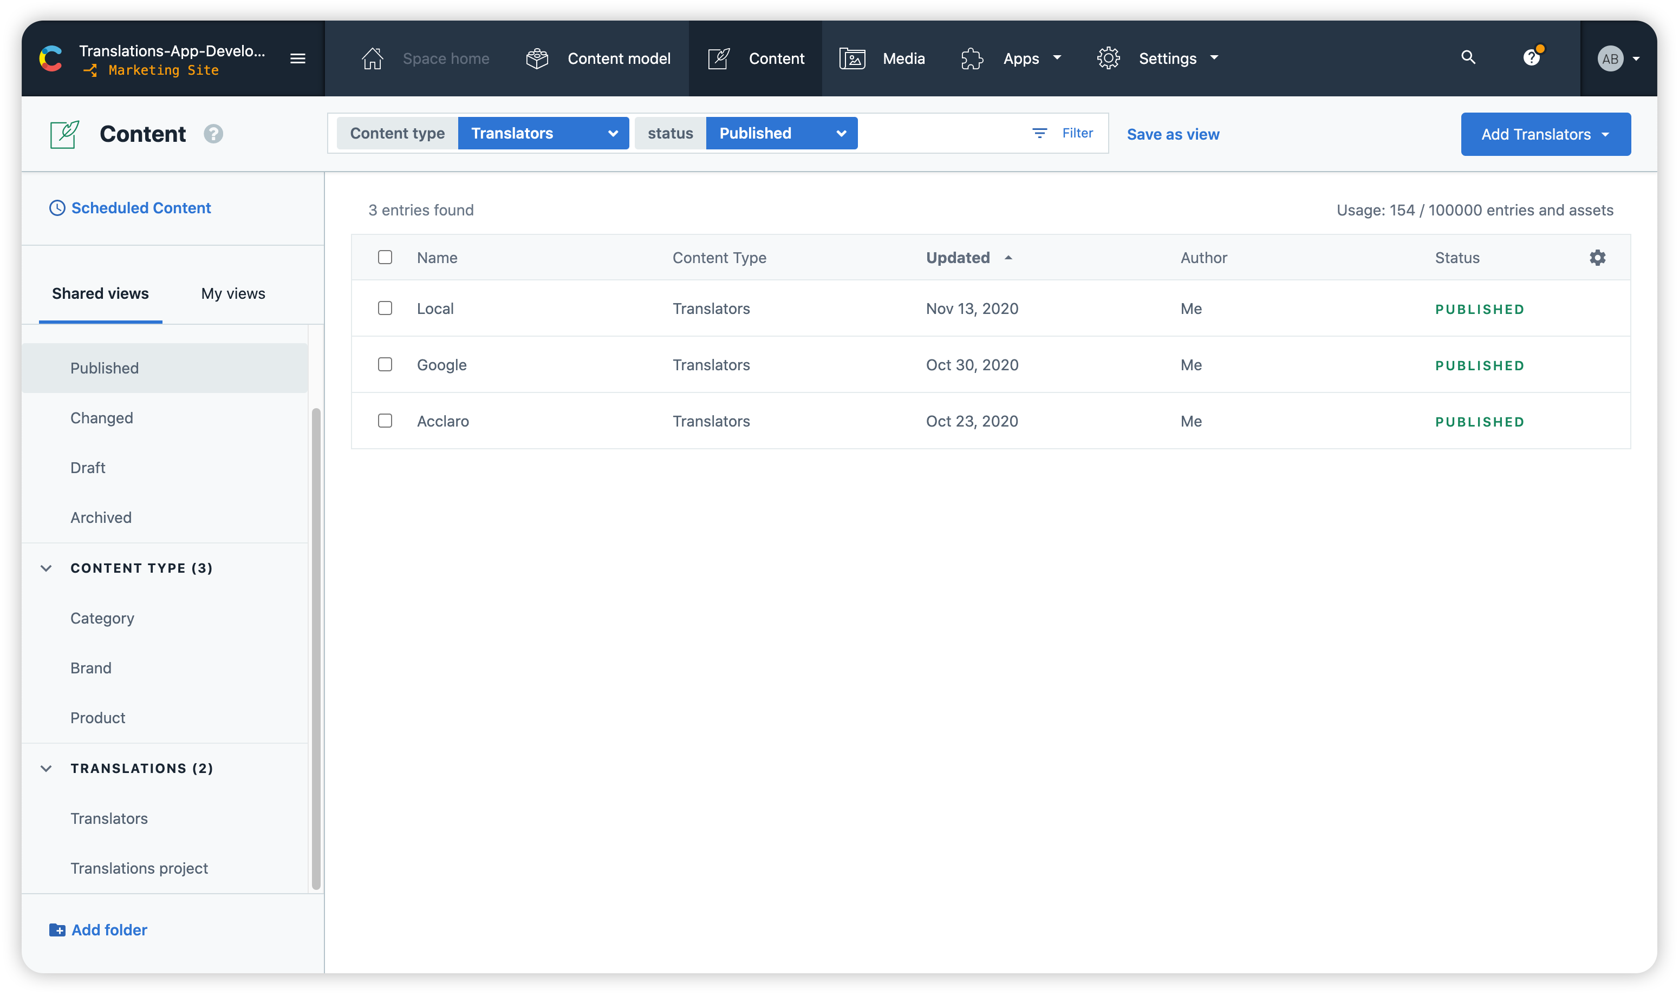Open the hamburger space menu
The height and width of the screenshot is (996, 1679).
[297, 59]
